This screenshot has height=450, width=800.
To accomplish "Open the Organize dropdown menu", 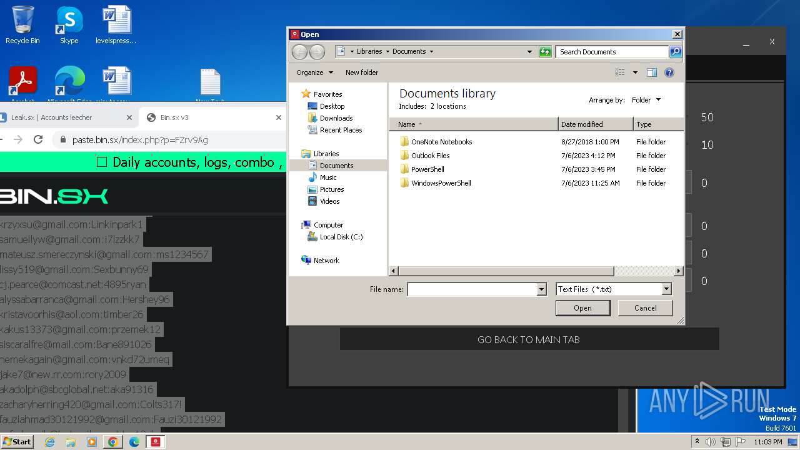I will 314,72.
